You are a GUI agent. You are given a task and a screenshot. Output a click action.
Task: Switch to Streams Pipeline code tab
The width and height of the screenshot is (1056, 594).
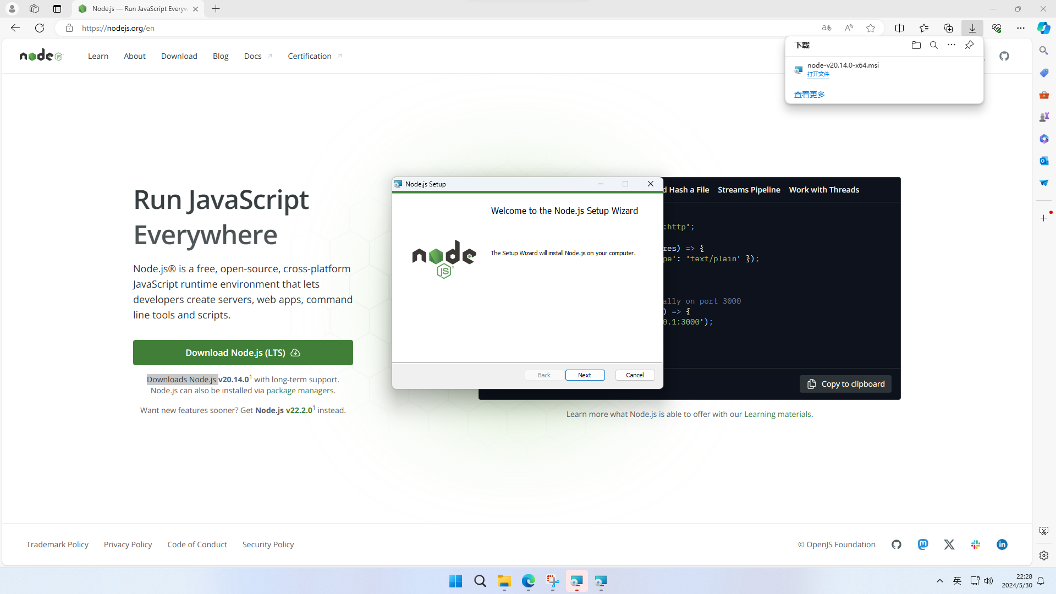tap(749, 190)
